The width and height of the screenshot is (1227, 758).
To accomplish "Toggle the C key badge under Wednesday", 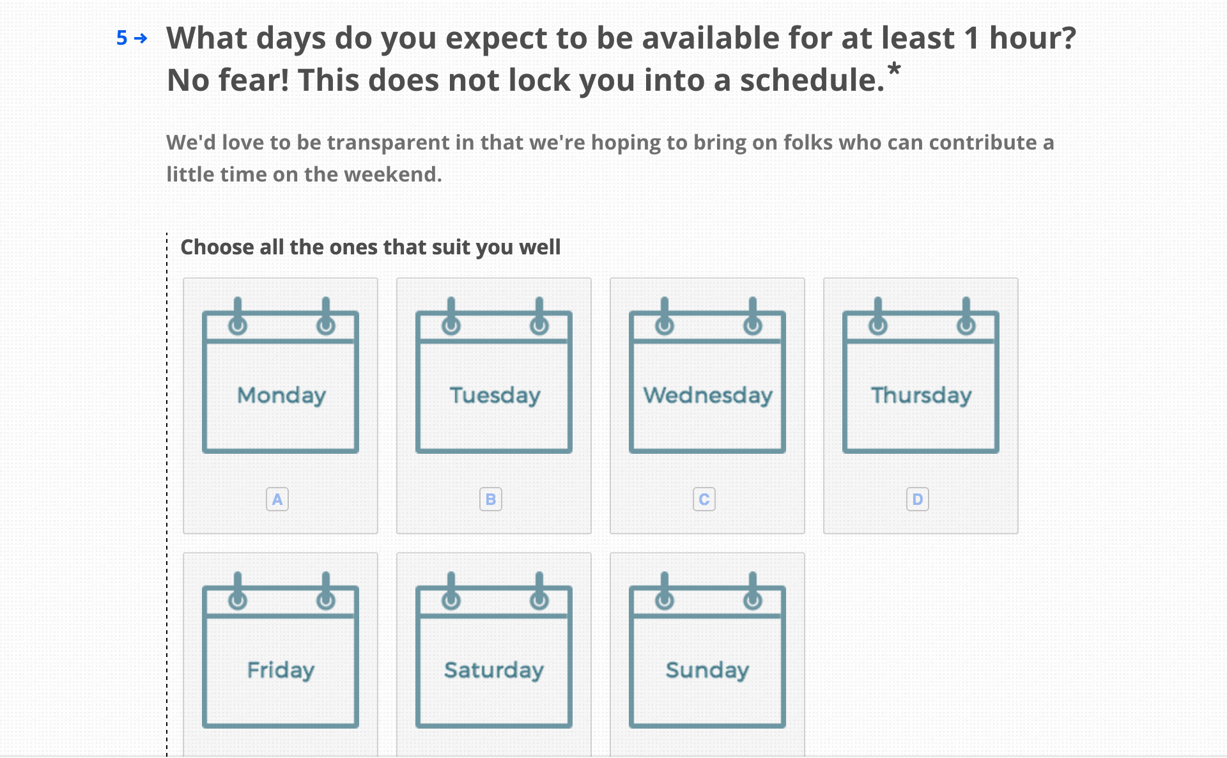I will [x=704, y=499].
